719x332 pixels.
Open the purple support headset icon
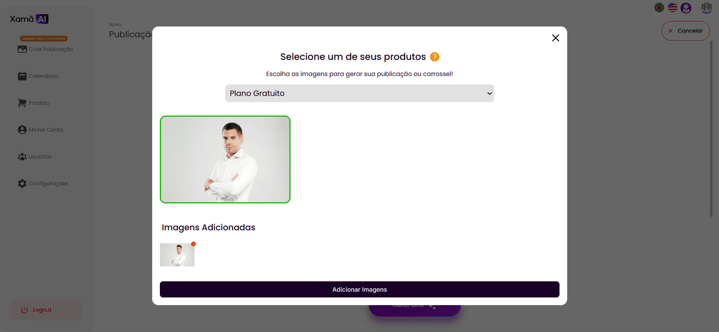(x=686, y=8)
